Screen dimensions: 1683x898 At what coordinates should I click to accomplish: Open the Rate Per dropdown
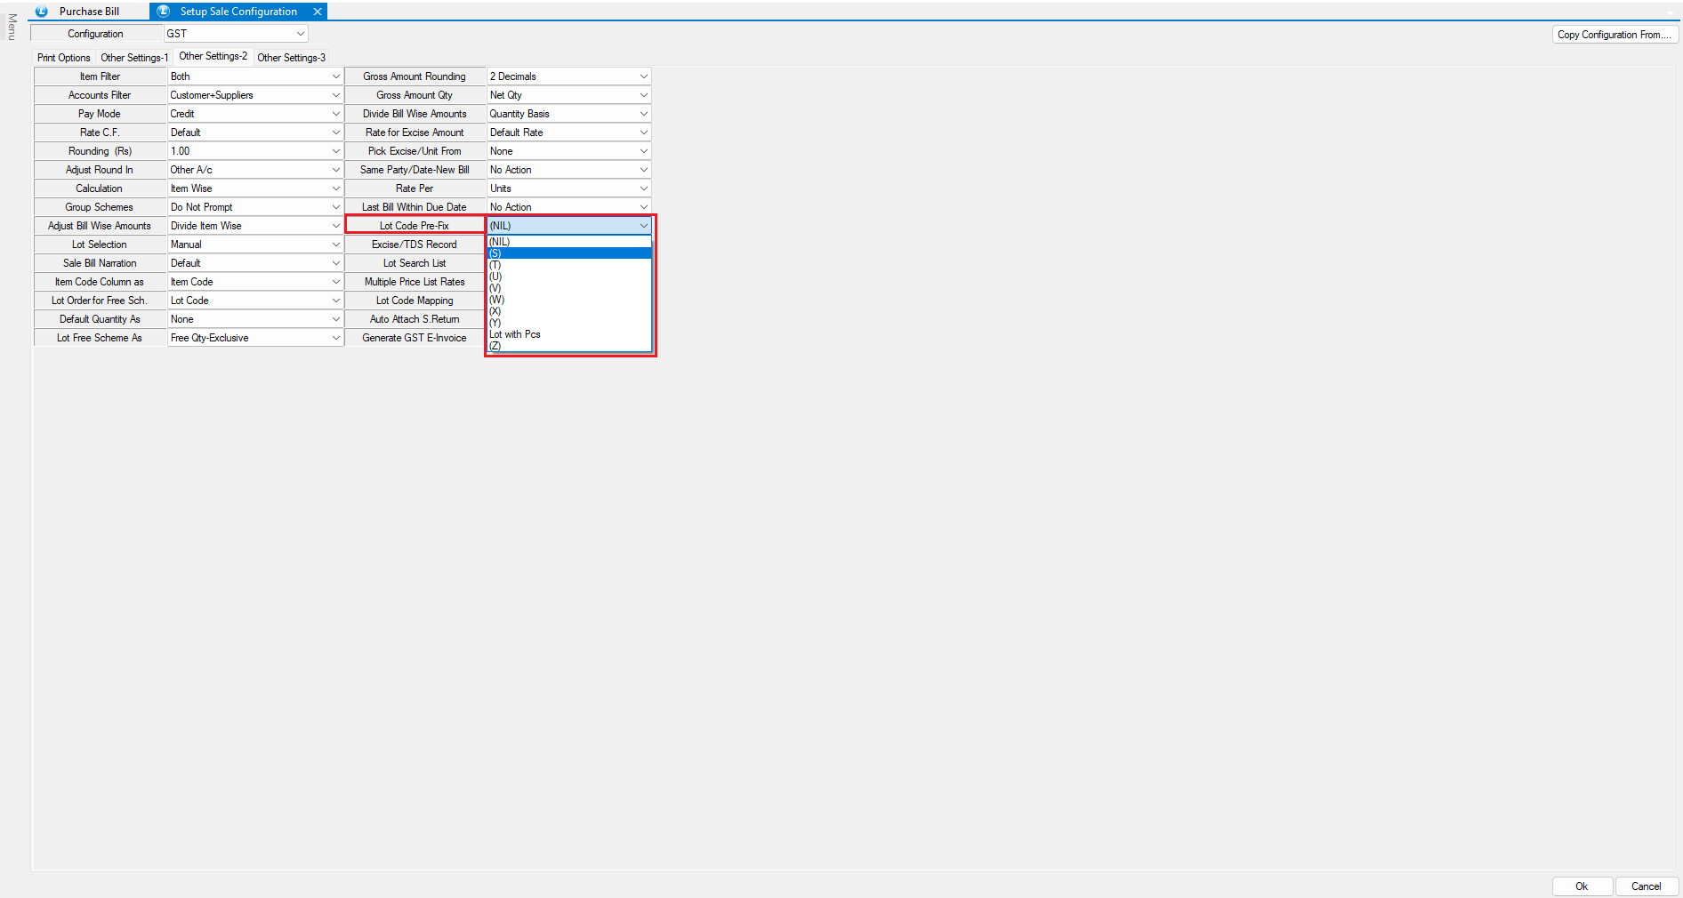[x=643, y=188]
